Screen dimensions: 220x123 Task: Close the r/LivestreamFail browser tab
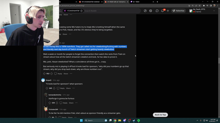pos(102,2)
